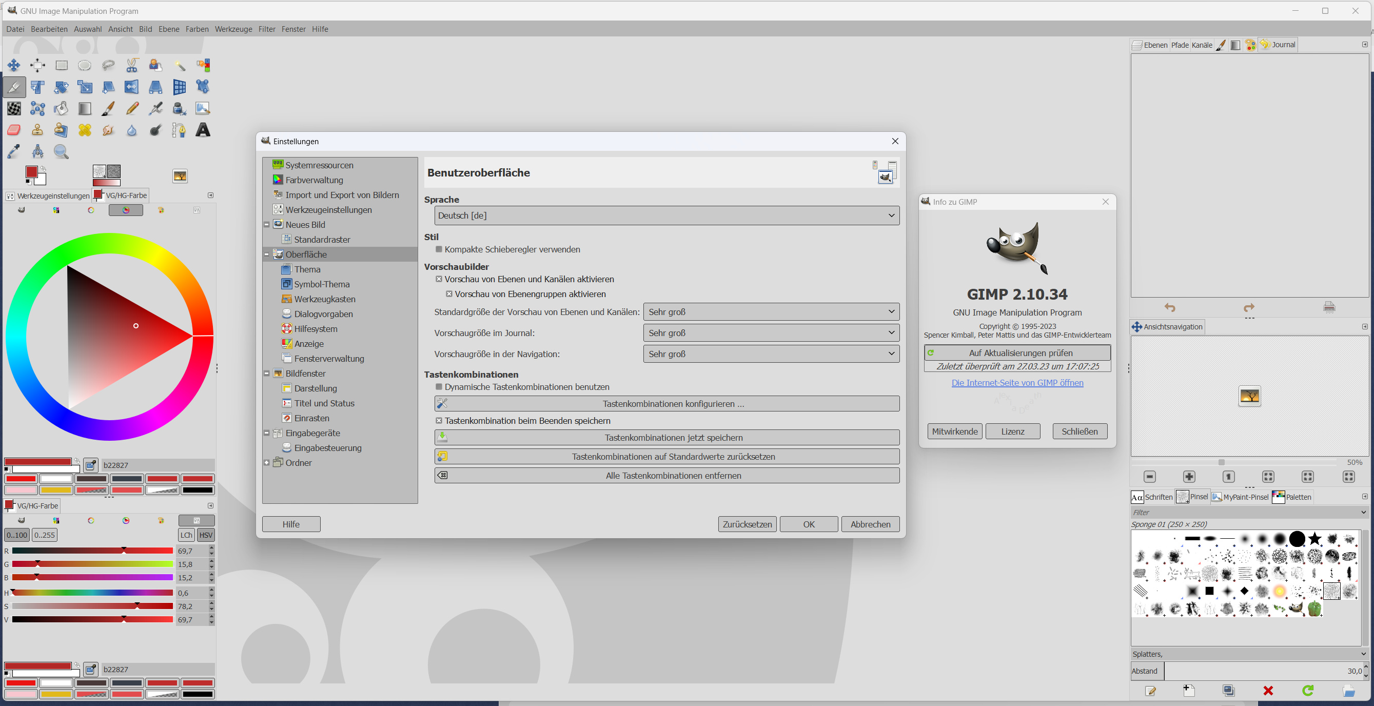Open the Filter menu

coord(267,29)
